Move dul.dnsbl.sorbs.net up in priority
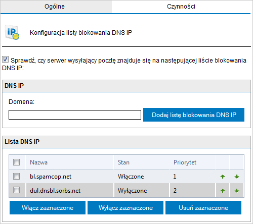Image resolution: width=253 pixels, height=224 pixels. pos(223,191)
